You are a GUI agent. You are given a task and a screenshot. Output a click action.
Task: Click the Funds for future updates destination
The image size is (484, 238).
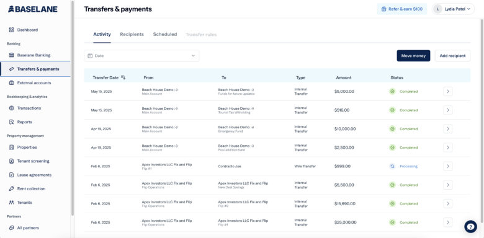(x=236, y=92)
